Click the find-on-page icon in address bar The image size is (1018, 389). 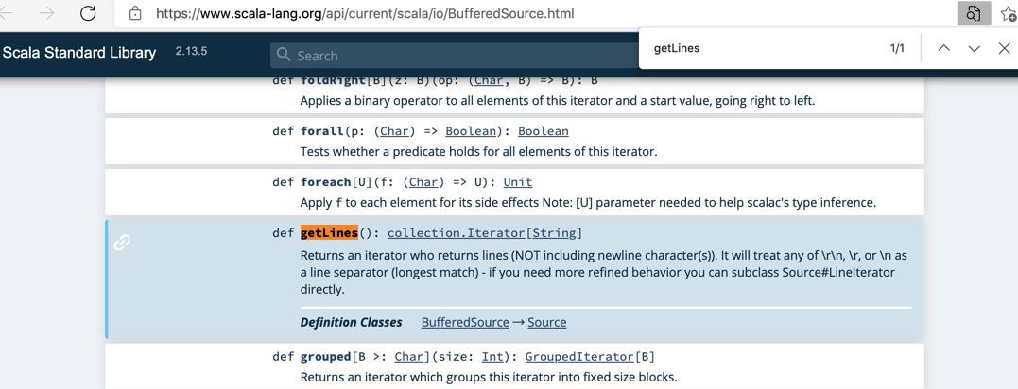point(974,13)
